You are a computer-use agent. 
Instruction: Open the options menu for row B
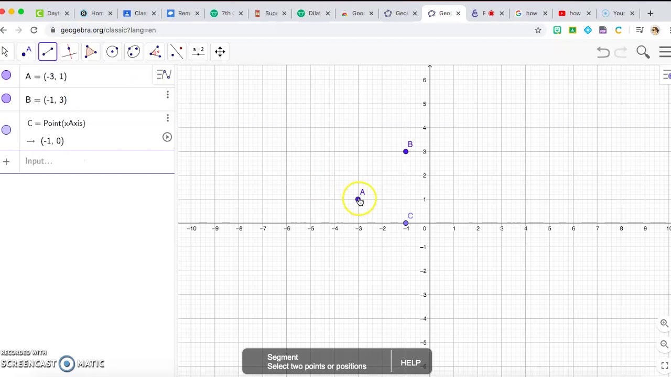pyautogui.click(x=167, y=95)
